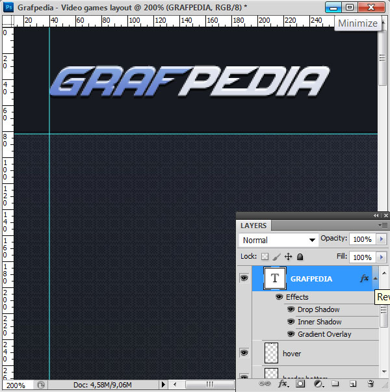390x392 pixels.
Task: Click the Opacity 100% field
Action: tap(363, 239)
